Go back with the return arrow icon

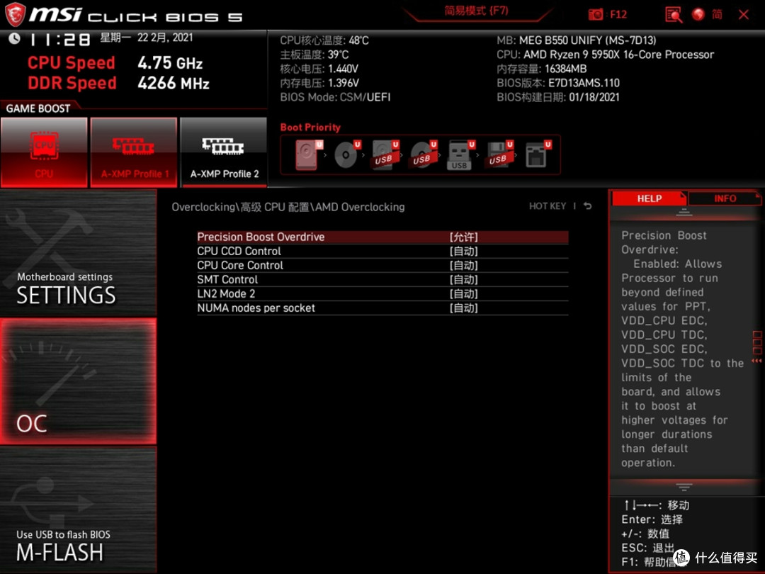588,206
